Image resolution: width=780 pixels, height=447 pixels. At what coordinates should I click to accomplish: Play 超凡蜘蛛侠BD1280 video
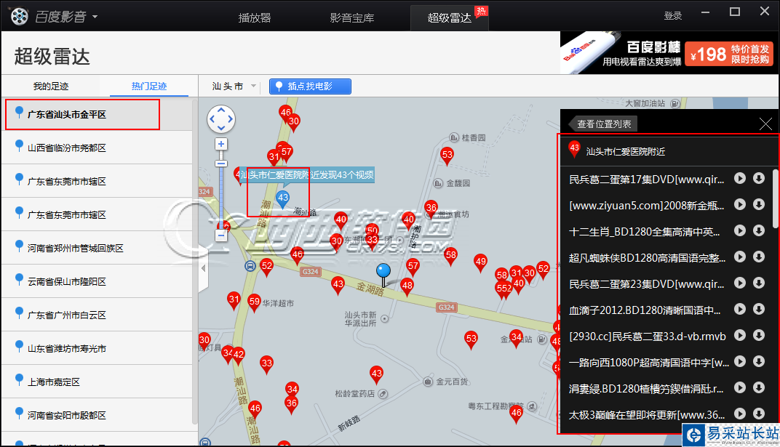click(x=740, y=257)
